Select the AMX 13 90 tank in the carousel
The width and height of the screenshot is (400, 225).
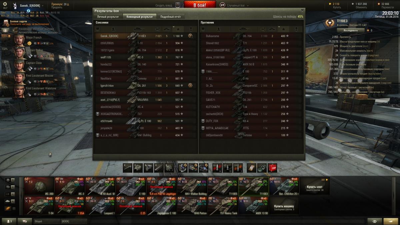coord(254,206)
